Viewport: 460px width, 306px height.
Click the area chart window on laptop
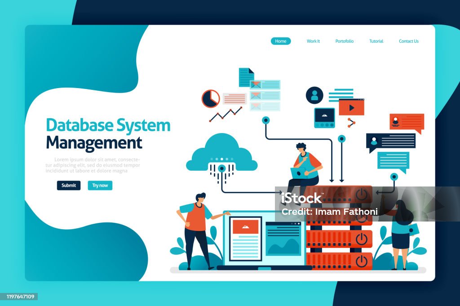click(283, 238)
